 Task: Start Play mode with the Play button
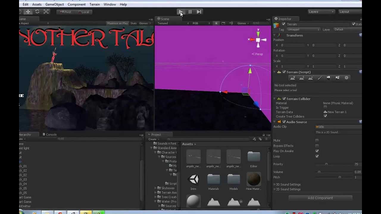[181, 12]
